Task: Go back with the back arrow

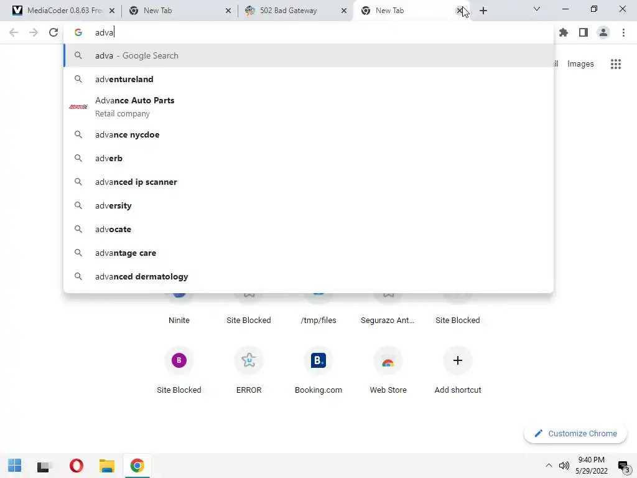Action: tap(14, 32)
